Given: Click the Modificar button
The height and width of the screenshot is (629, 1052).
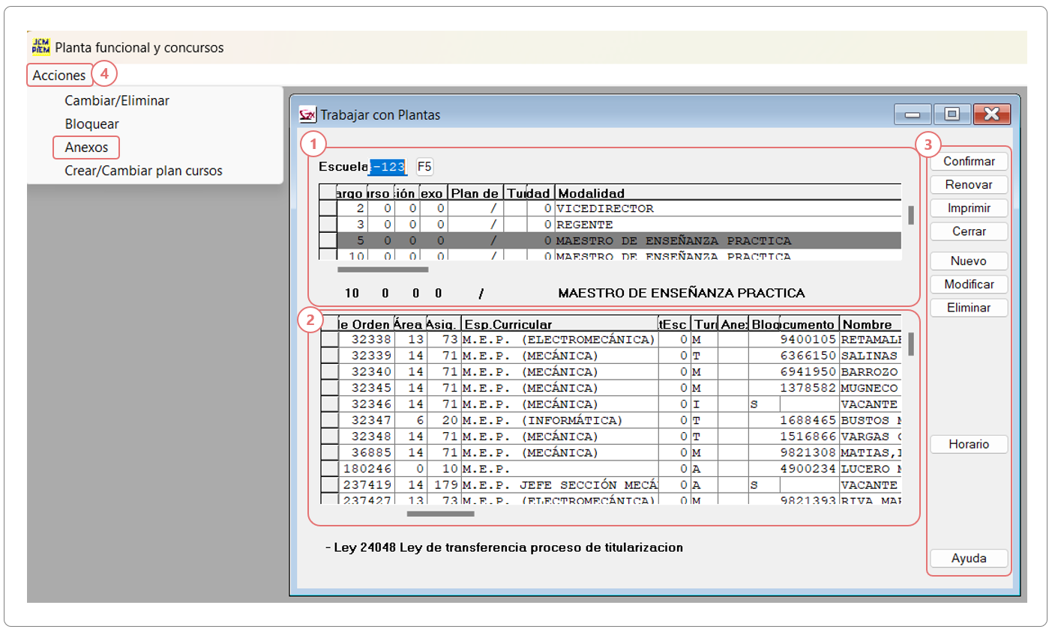Looking at the screenshot, I should (x=969, y=285).
